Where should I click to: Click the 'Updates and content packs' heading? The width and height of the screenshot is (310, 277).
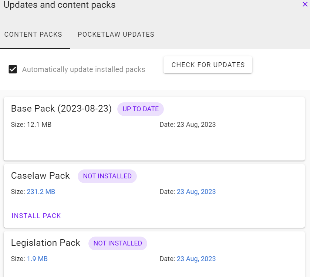coord(60,5)
